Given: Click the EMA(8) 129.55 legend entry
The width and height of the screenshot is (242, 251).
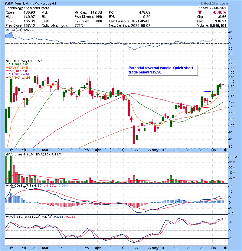Looking at the screenshot, I should coord(17,68).
